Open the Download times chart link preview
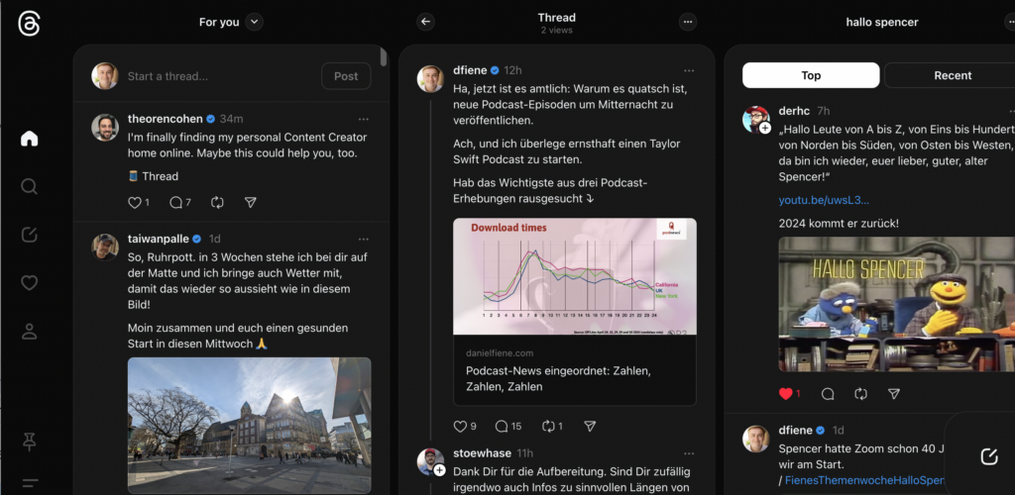Screen dimensions: 1015x495 point(574,312)
